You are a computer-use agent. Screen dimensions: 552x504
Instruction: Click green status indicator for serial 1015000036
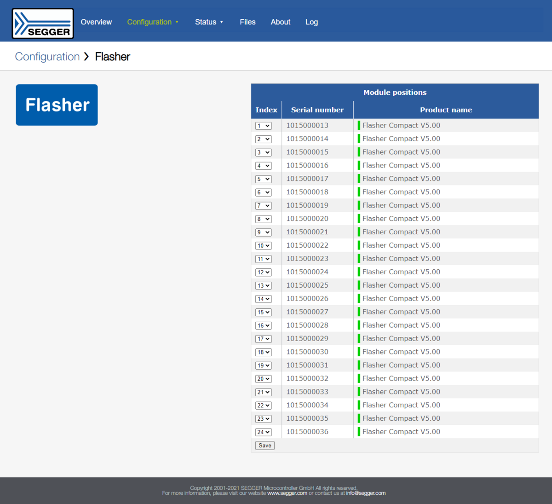359,432
